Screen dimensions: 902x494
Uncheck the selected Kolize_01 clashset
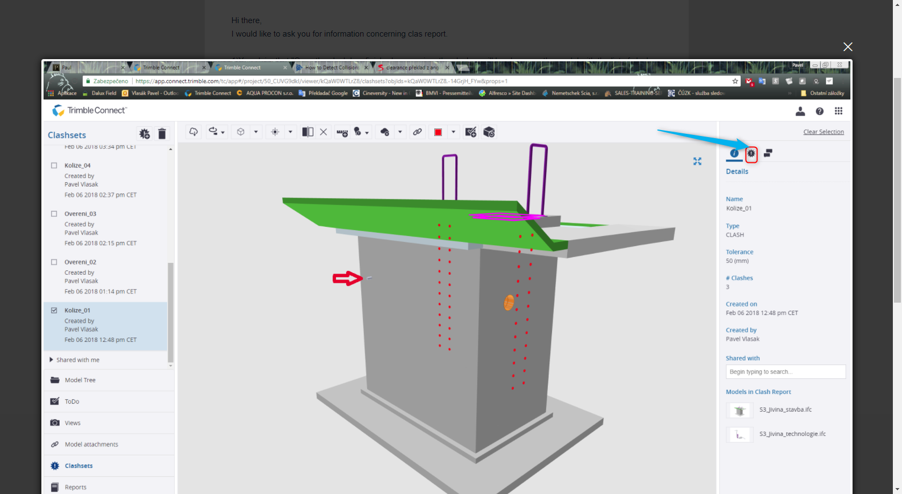(54, 310)
